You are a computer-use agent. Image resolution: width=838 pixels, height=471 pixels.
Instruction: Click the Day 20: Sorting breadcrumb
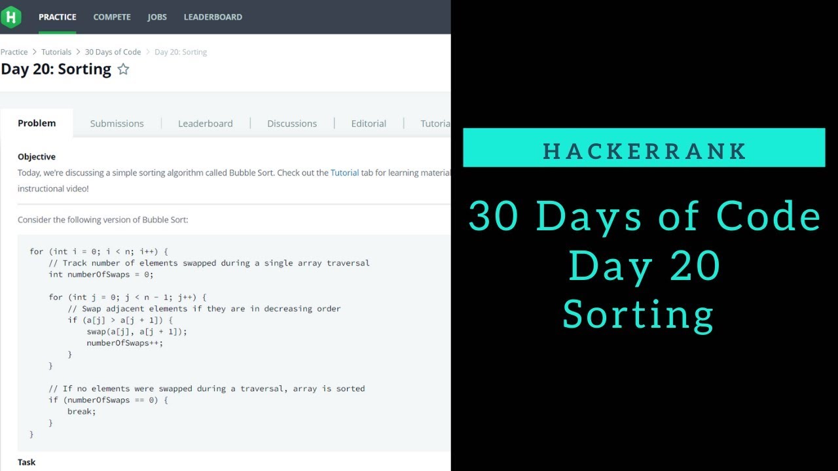click(x=181, y=52)
